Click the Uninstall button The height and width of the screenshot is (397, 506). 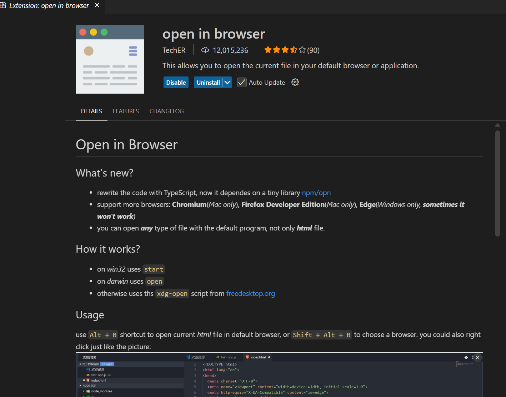point(208,83)
